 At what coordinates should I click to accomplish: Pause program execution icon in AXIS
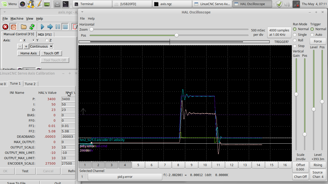pos(58,27)
